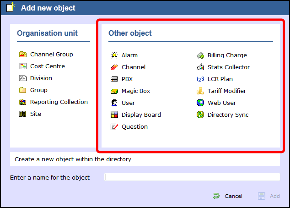Screen dimensions: 290x208
Task: Select the Alarm object icon
Action: (x=114, y=55)
